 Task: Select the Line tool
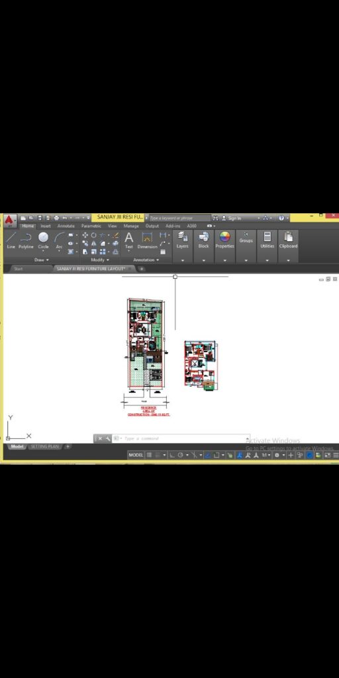tap(11, 240)
